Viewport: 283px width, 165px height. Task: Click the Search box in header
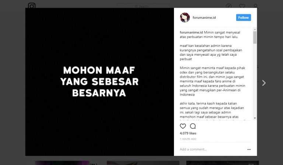click(x=143, y=7)
